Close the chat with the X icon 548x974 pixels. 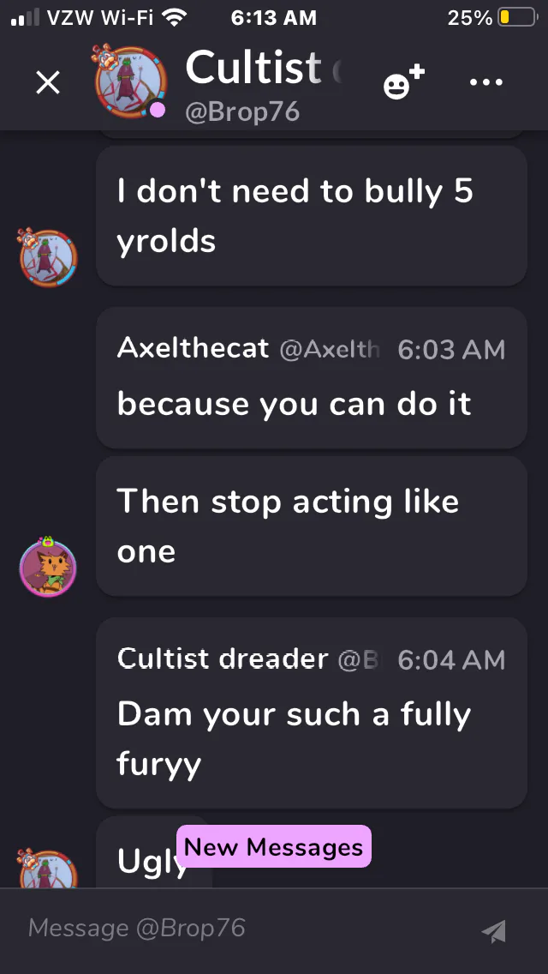[48, 82]
